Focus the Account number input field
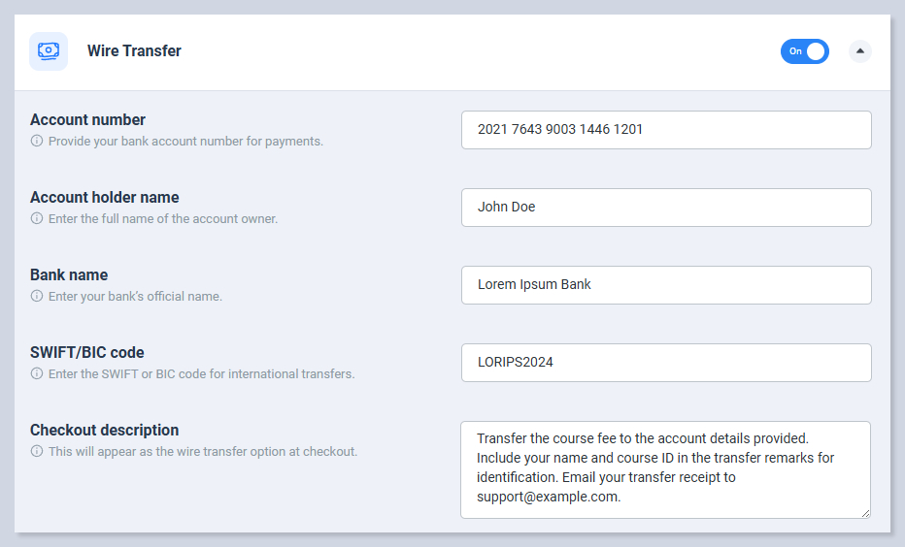This screenshot has width=905, height=547. pos(666,130)
